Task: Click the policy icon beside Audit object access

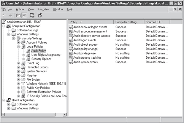Action: [x=71, y=44]
